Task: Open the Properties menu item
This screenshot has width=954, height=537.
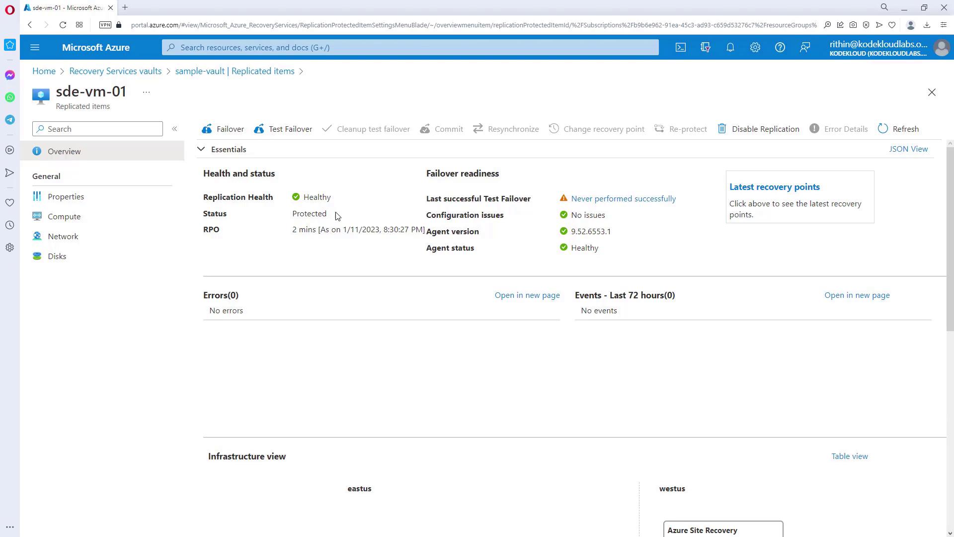Action: point(66,196)
